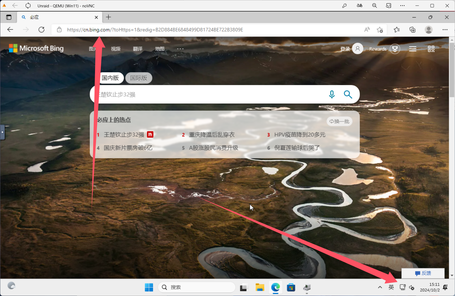Open the 地图 navigation item
Image resolution: width=455 pixels, height=296 pixels.
click(x=159, y=49)
